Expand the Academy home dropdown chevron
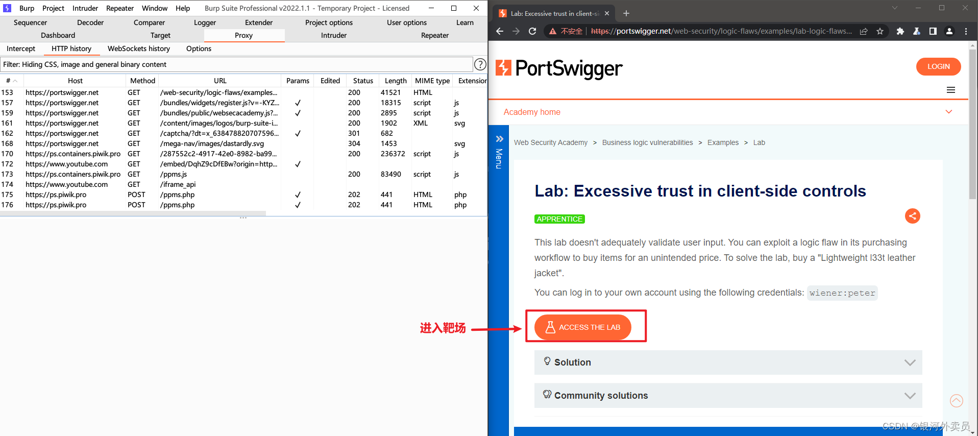The image size is (978, 436). (949, 112)
